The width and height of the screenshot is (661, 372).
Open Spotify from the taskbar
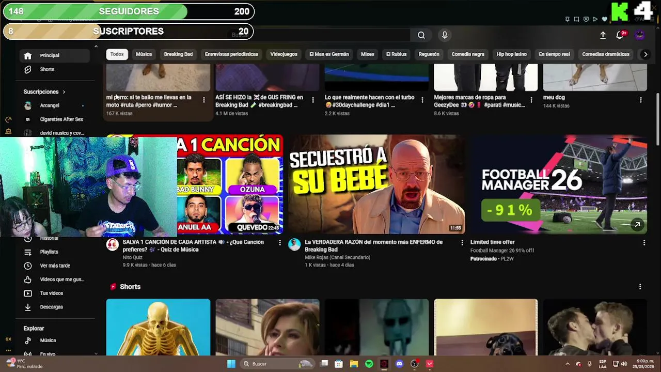tap(369, 364)
